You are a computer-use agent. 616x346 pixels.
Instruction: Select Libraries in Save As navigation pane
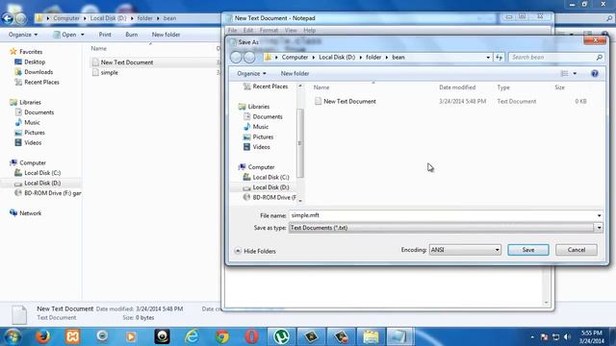point(254,107)
